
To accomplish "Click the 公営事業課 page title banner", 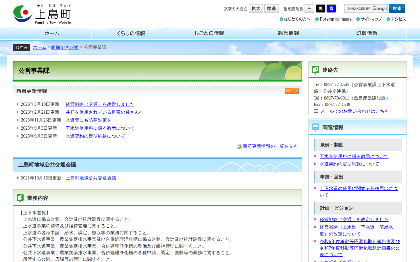I will click(x=157, y=71).
